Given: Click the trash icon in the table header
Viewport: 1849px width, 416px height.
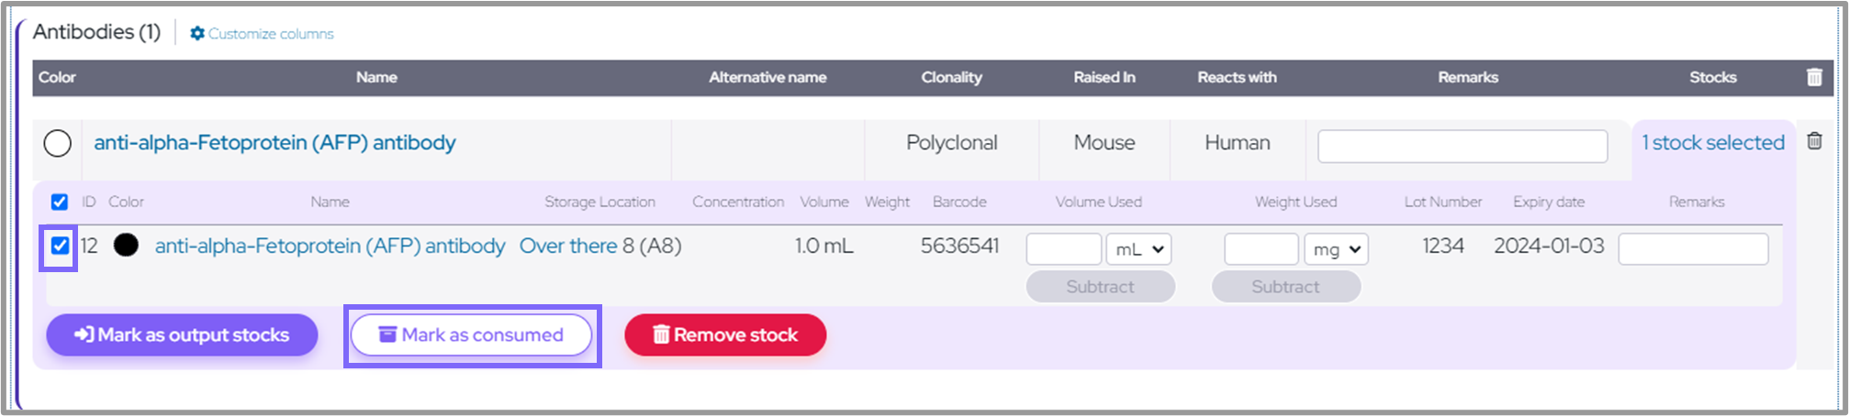Looking at the screenshot, I should point(1814,78).
